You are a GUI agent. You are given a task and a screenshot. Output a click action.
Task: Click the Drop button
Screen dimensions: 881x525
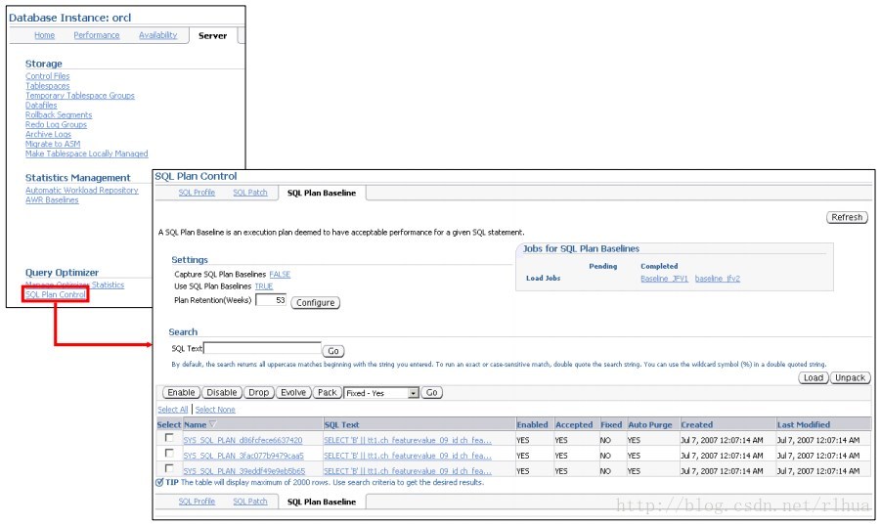258,392
